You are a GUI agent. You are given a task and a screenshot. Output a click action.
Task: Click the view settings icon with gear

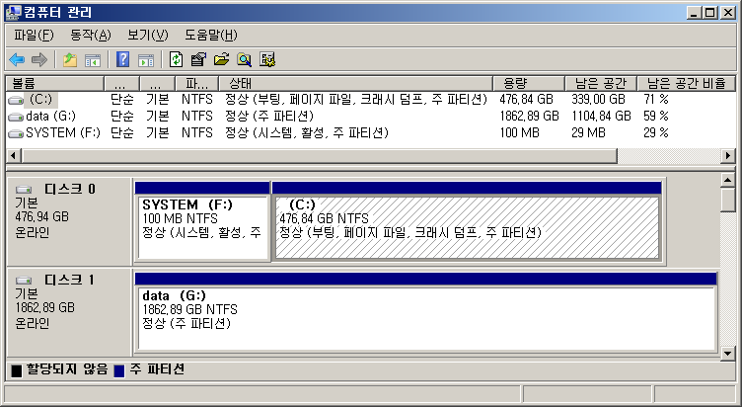coord(266,59)
